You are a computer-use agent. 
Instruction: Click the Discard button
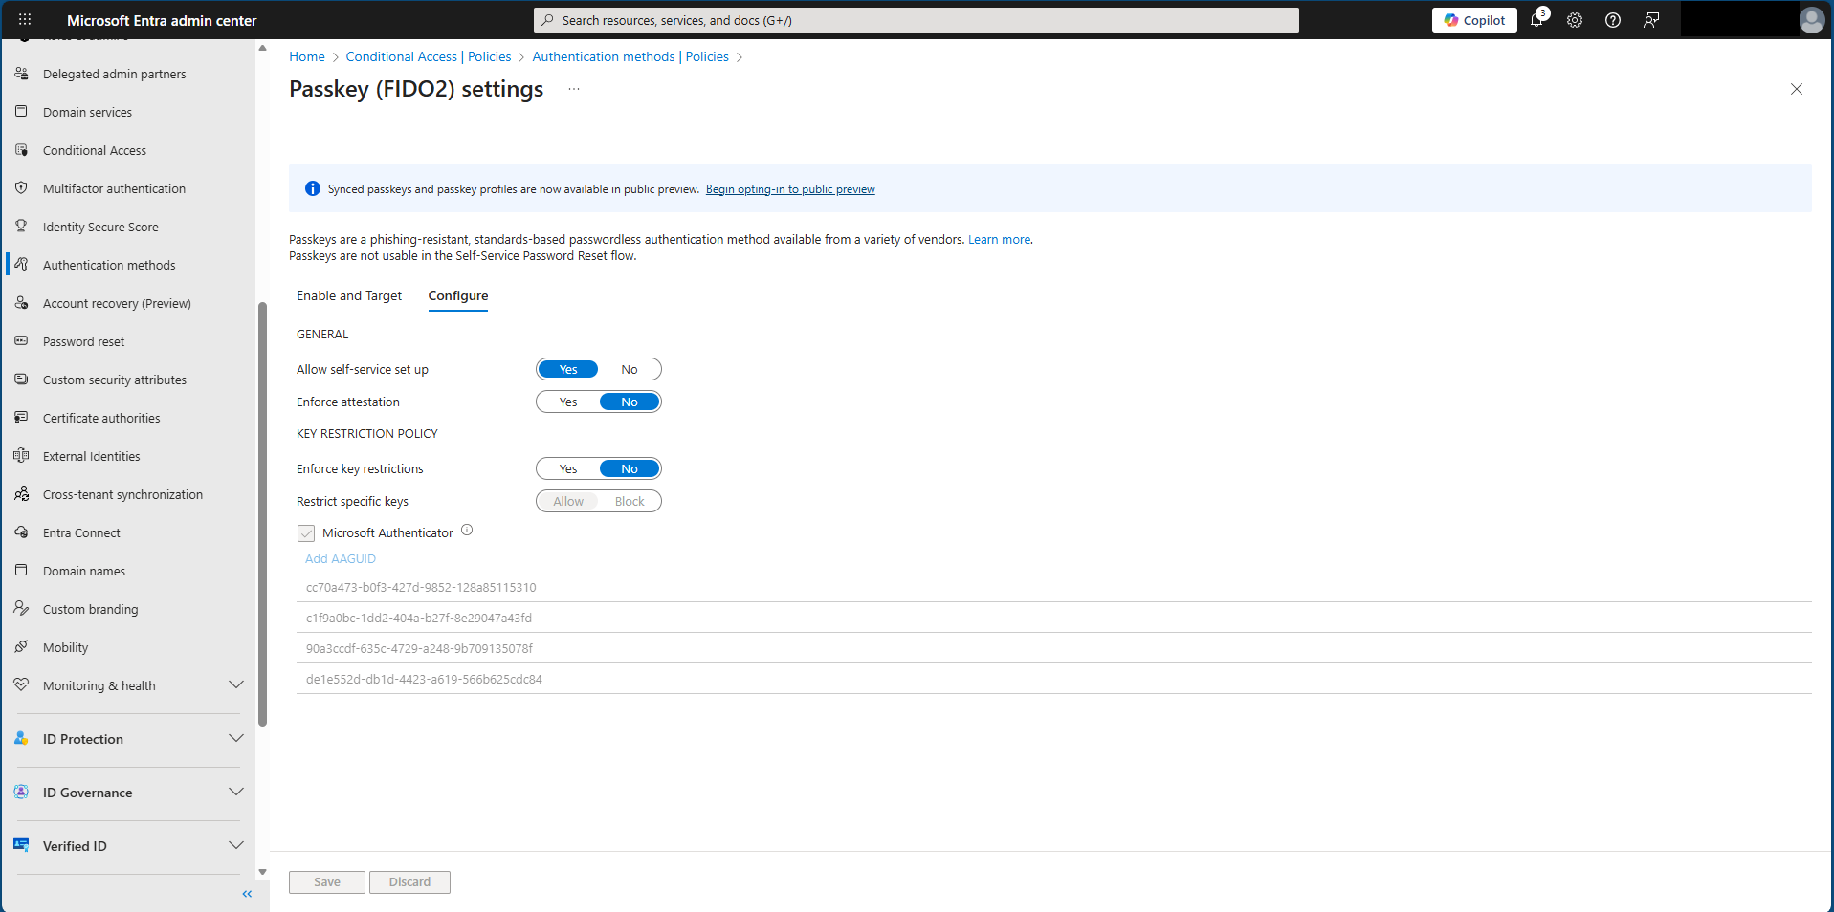[x=409, y=882]
